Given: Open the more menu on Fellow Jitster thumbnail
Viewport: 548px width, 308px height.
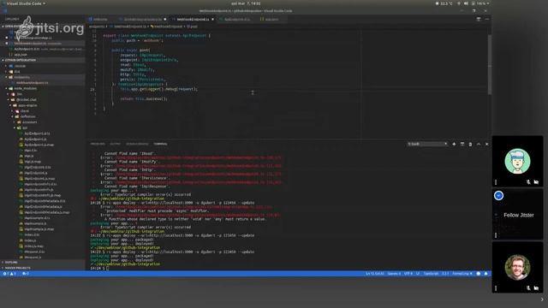Looking at the screenshot, I should click(496, 235).
